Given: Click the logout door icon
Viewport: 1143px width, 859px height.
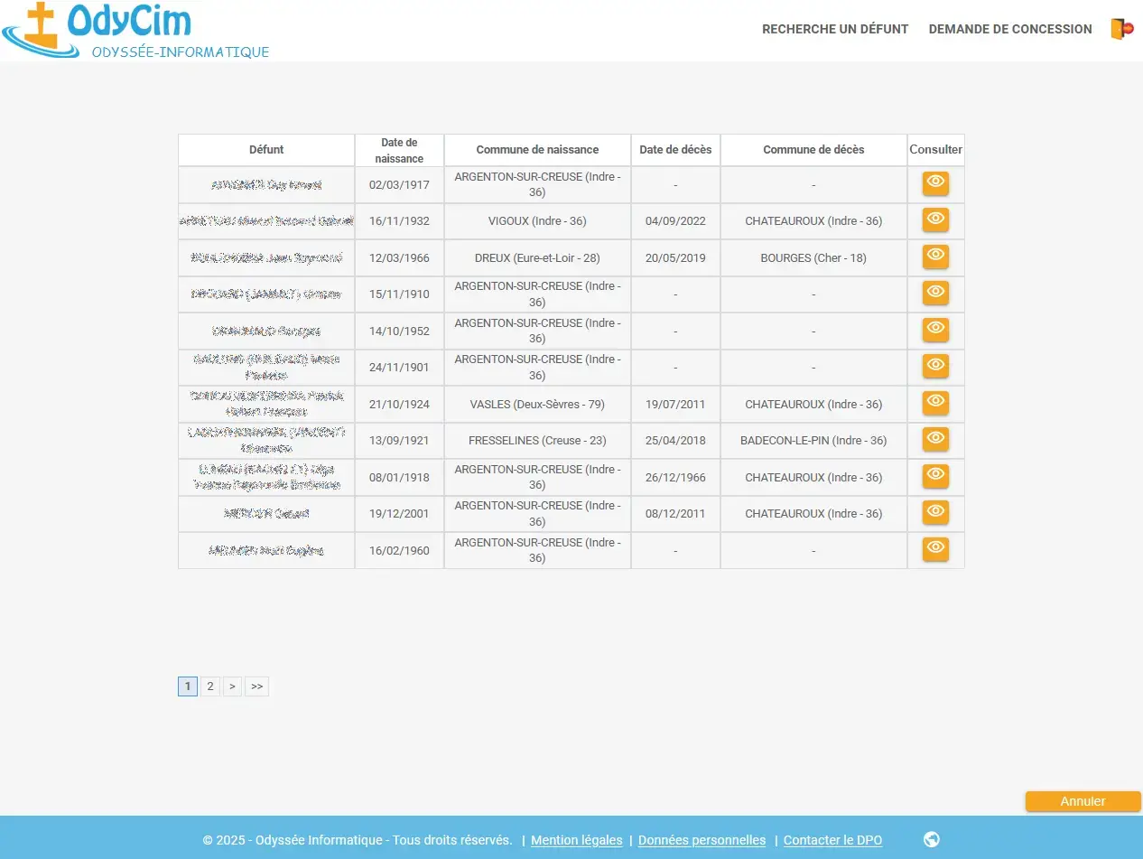Looking at the screenshot, I should click(1121, 29).
